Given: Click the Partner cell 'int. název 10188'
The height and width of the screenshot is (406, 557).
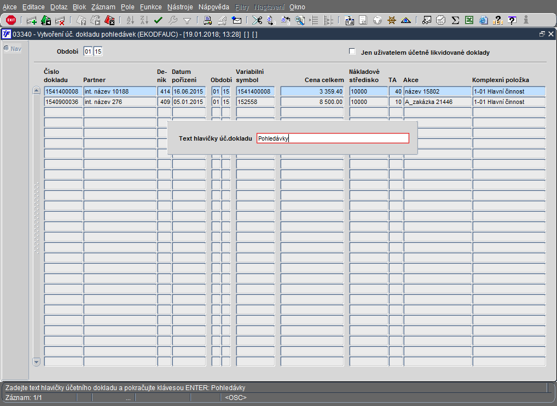Looking at the screenshot, I should coord(119,91).
